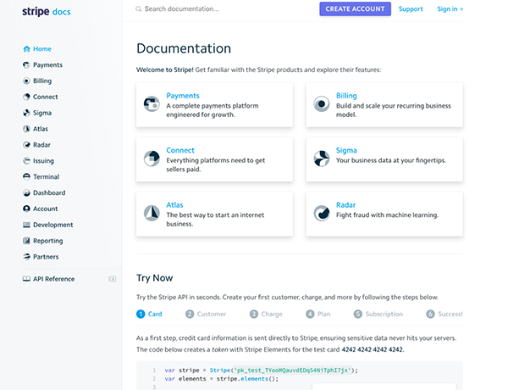Open the Sigma card title link
The height and width of the screenshot is (390, 508).
coord(346,150)
